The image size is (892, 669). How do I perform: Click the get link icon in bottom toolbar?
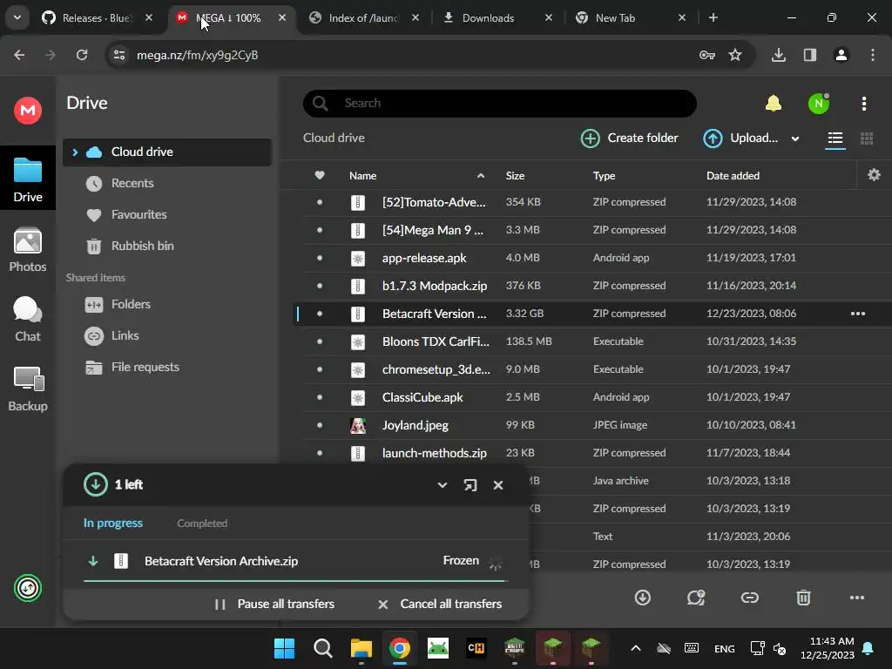click(749, 598)
